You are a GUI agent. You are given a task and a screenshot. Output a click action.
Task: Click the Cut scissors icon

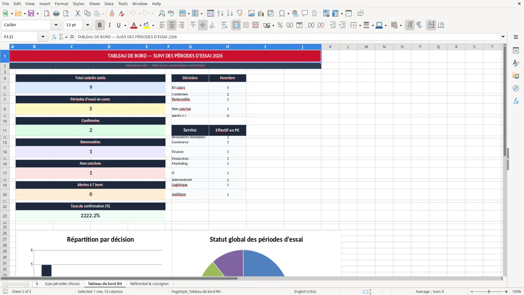tap(77, 14)
